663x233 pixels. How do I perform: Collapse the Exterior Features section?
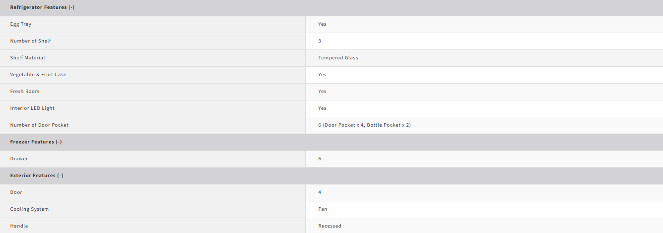coord(37,176)
